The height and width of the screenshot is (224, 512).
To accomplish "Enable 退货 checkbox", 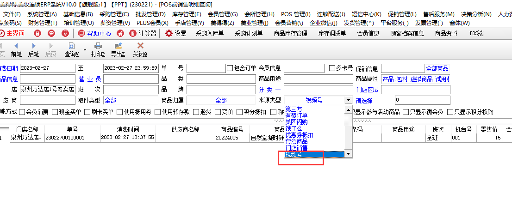I will click(x=196, y=112).
